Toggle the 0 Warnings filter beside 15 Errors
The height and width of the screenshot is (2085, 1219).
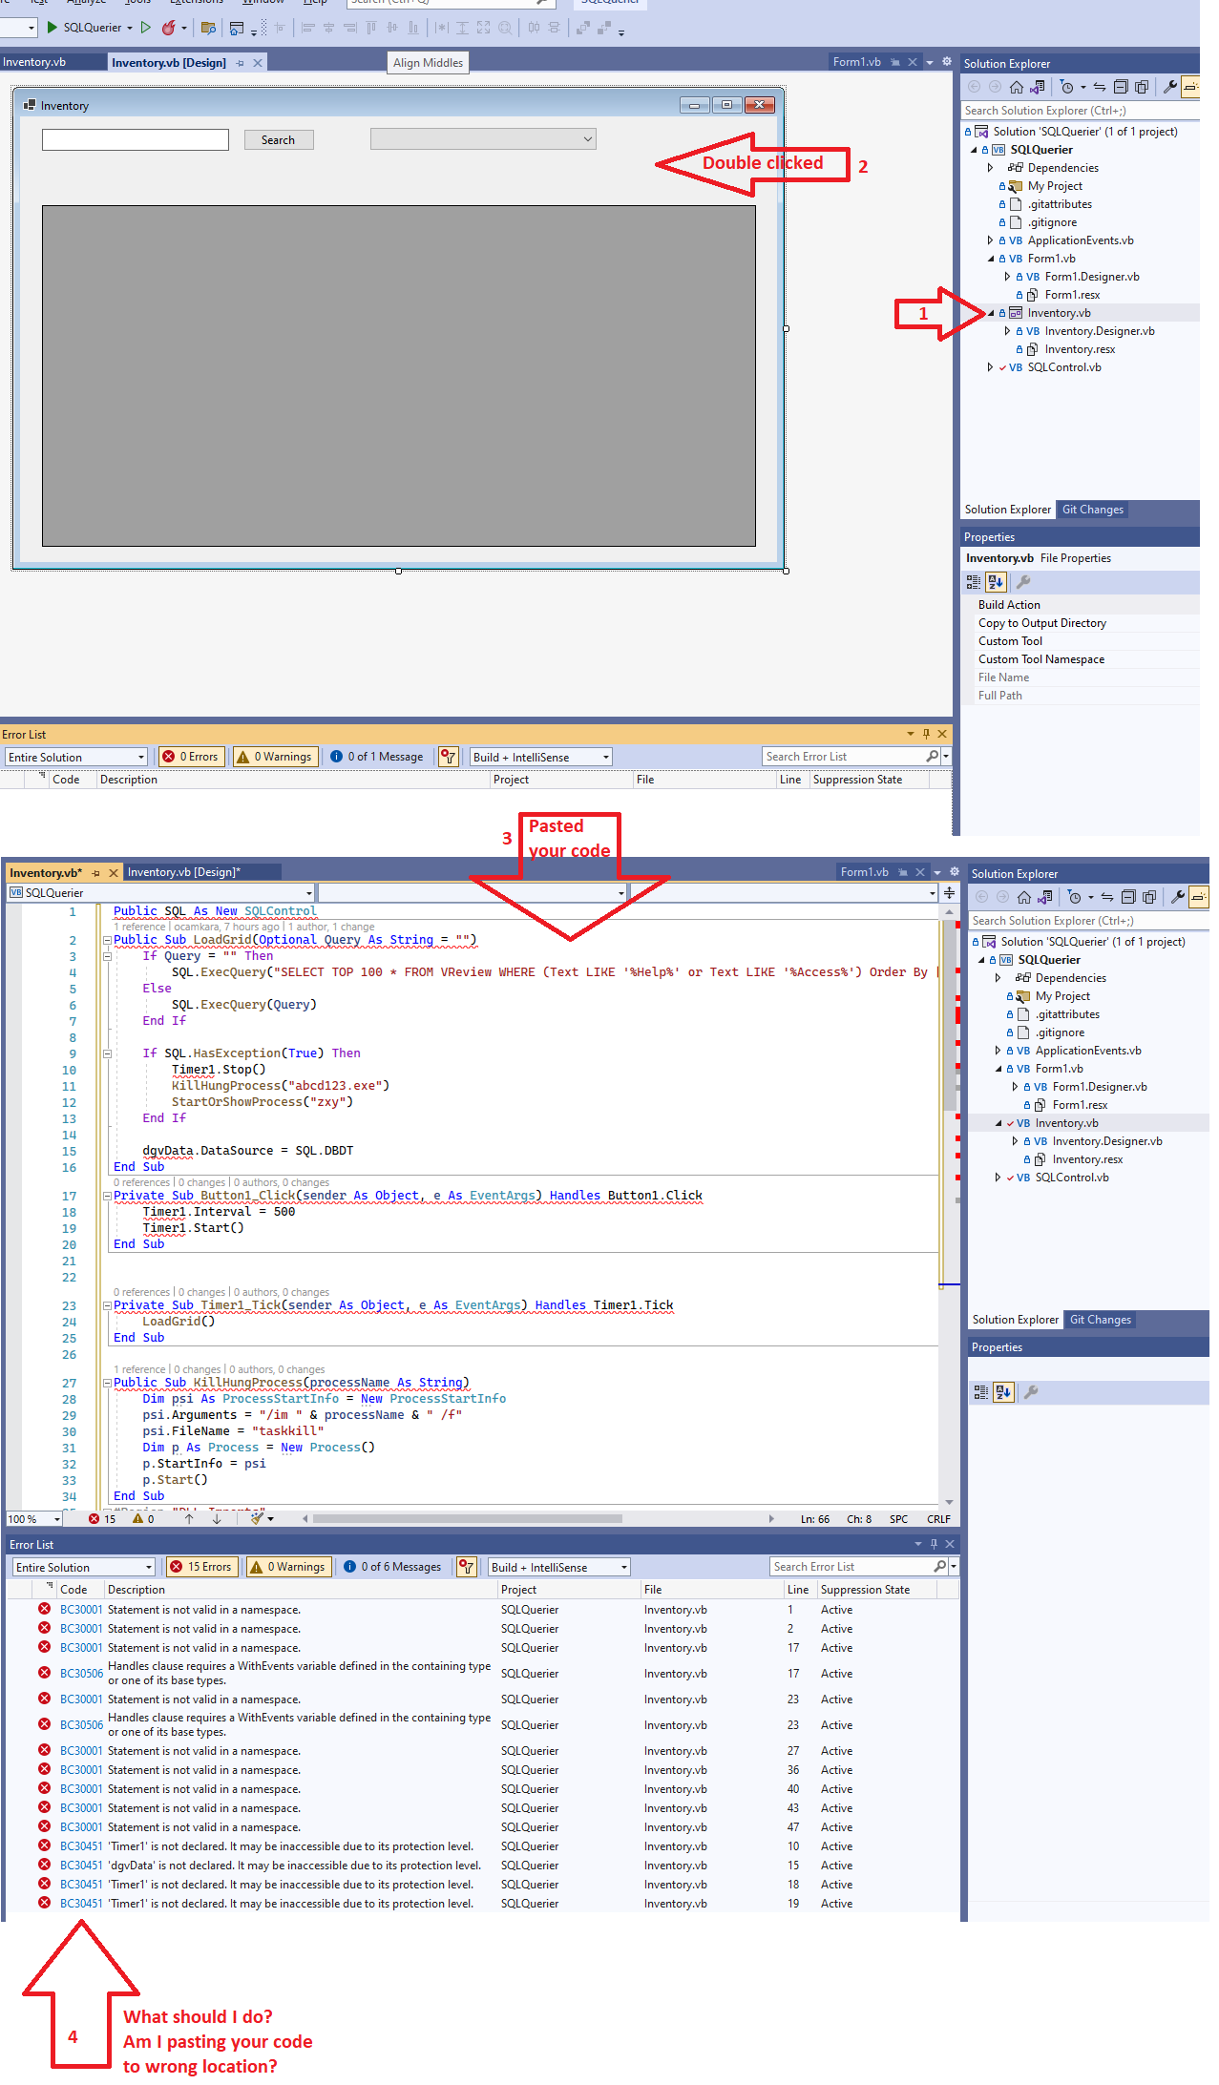(x=288, y=1567)
